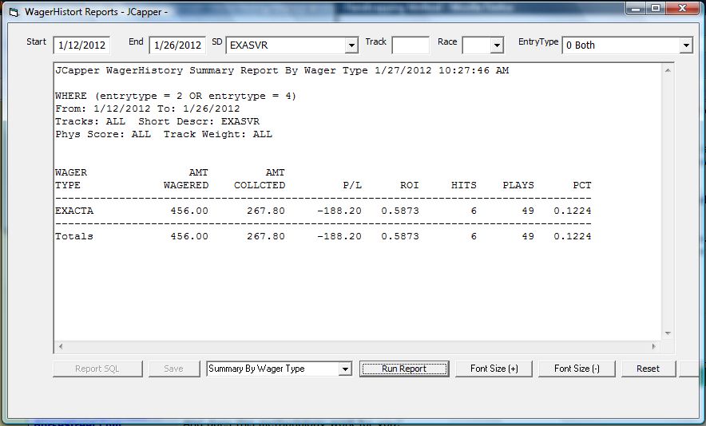Click the EXACTA row ROI value 0.5873
This screenshot has width=706, height=426.
pyautogui.click(x=400, y=211)
